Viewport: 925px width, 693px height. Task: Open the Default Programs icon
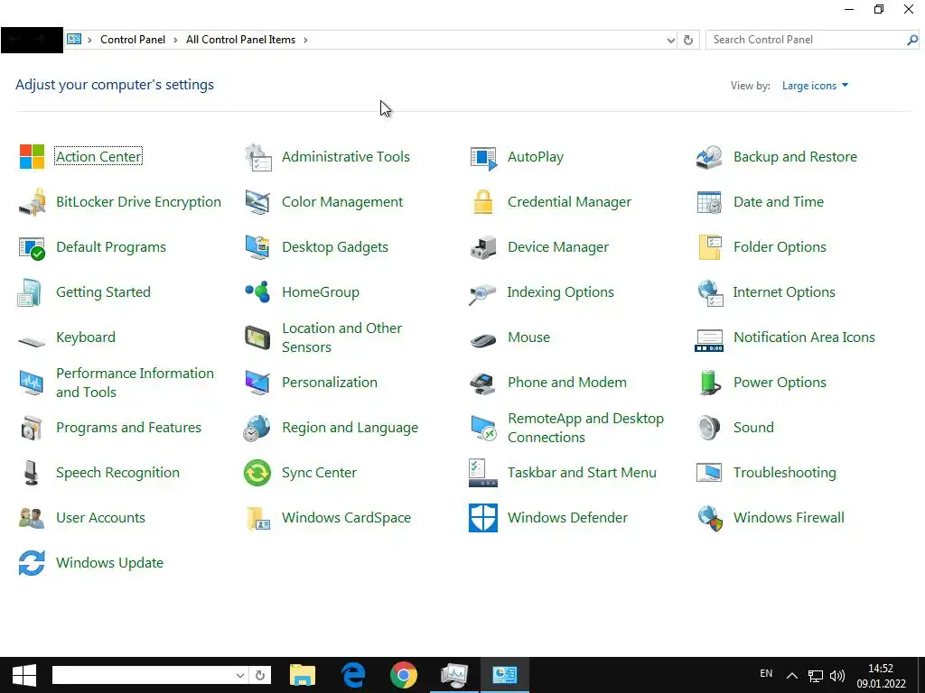pyautogui.click(x=32, y=247)
